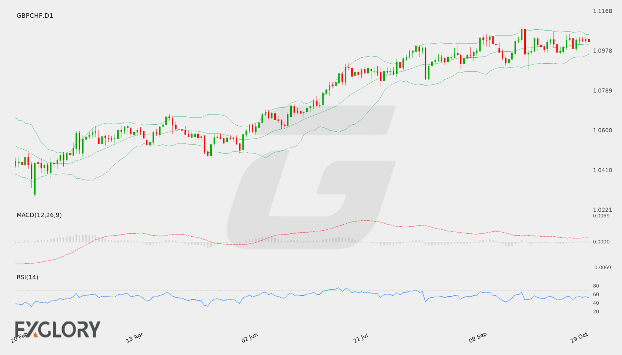Click the 13 Apr date label

coord(134,337)
